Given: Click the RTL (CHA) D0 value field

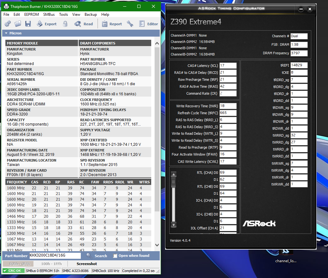Looking at the screenshot, I should pyautogui.click(x=228, y=172).
